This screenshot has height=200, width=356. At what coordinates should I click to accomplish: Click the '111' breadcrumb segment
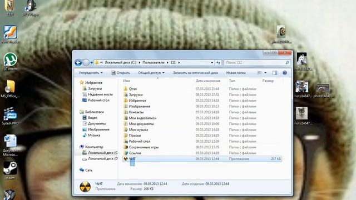pyautogui.click(x=173, y=62)
